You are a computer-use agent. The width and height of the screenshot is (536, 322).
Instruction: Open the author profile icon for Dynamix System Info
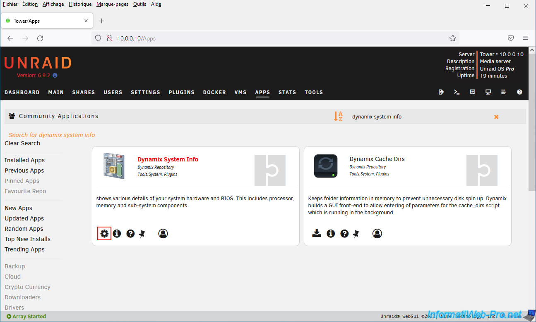click(163, 234)
